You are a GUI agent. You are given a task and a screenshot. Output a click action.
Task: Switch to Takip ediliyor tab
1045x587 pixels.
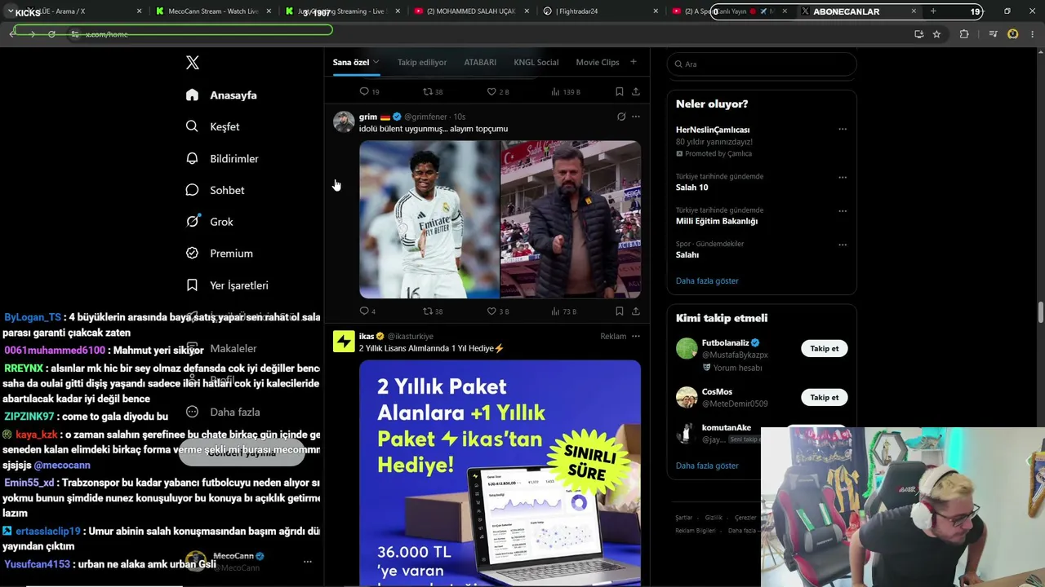click(x=422, y=62)
